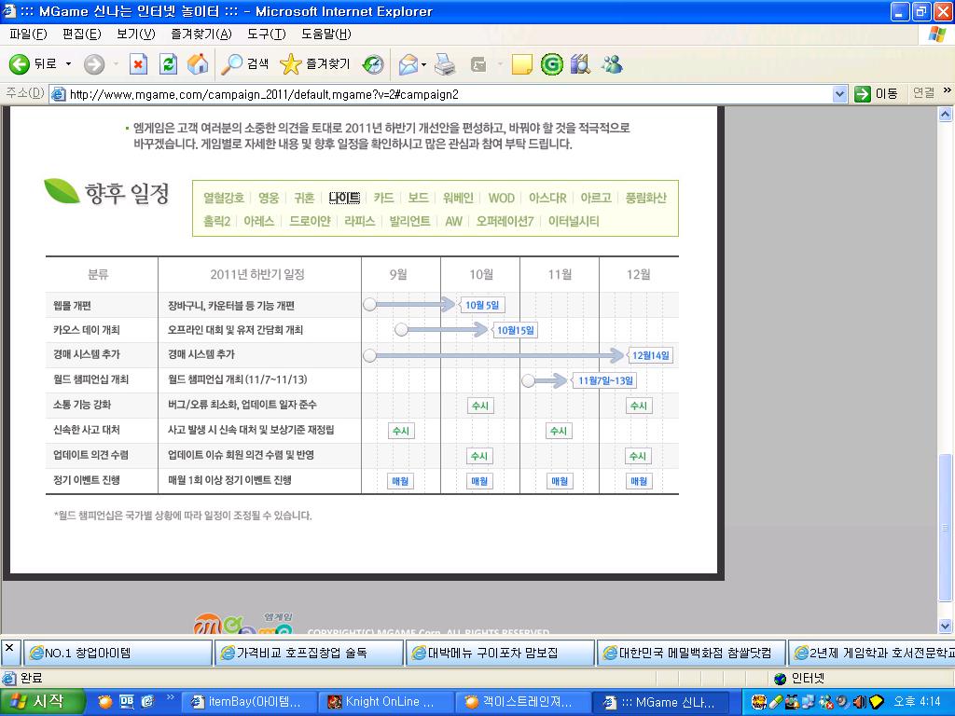The image size is (955, 716).
Task: Click the yellow note toolbar icon
Action: pyautogui.click(x=522, y=64)
